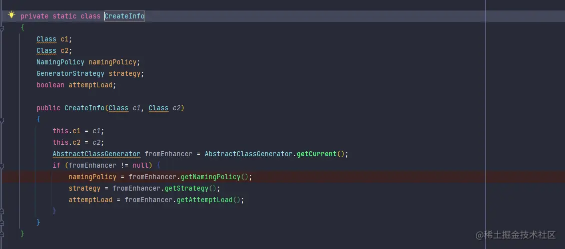Screen dimensions: 565x249
Task: Click the c2 field in 'Class c2;'
Action: [x=65, y=51]
